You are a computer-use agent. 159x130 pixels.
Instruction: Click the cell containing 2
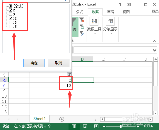61,80
